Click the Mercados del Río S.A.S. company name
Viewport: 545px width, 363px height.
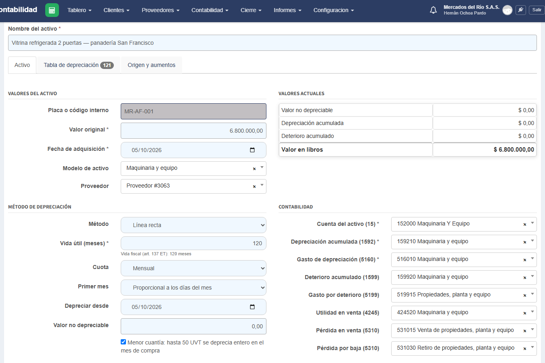click(472, 7)
